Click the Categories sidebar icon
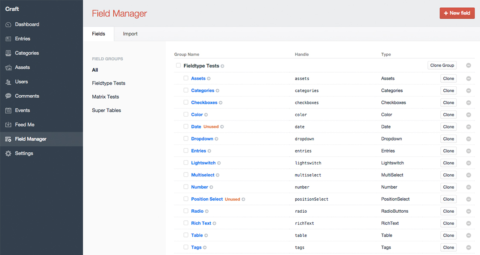The height and width of the screenshot is (255, 480). [8, 53]
